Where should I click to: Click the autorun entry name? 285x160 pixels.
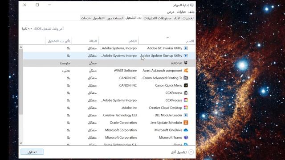coord(176,63)
